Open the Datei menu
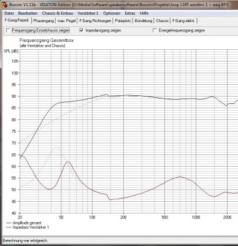Viewport: 238px width, 246px height. (x=9, y=14)
